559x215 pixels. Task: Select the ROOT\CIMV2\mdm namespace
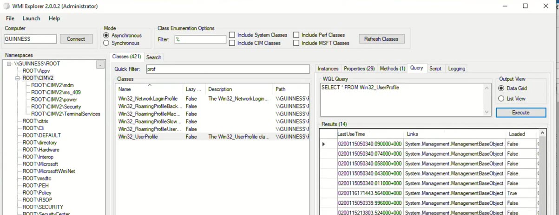(53, 85)
